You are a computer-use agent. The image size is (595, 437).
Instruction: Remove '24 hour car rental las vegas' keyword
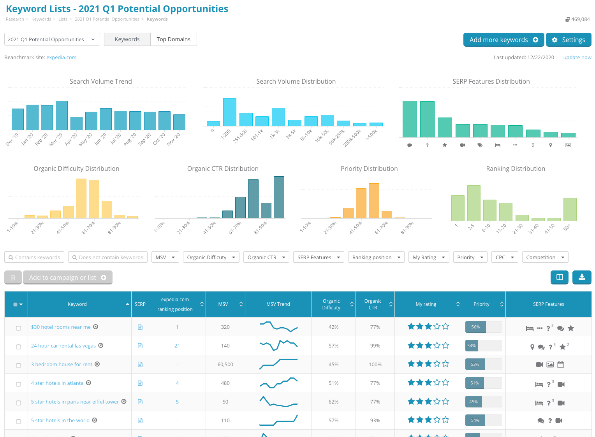click(101, 346)
